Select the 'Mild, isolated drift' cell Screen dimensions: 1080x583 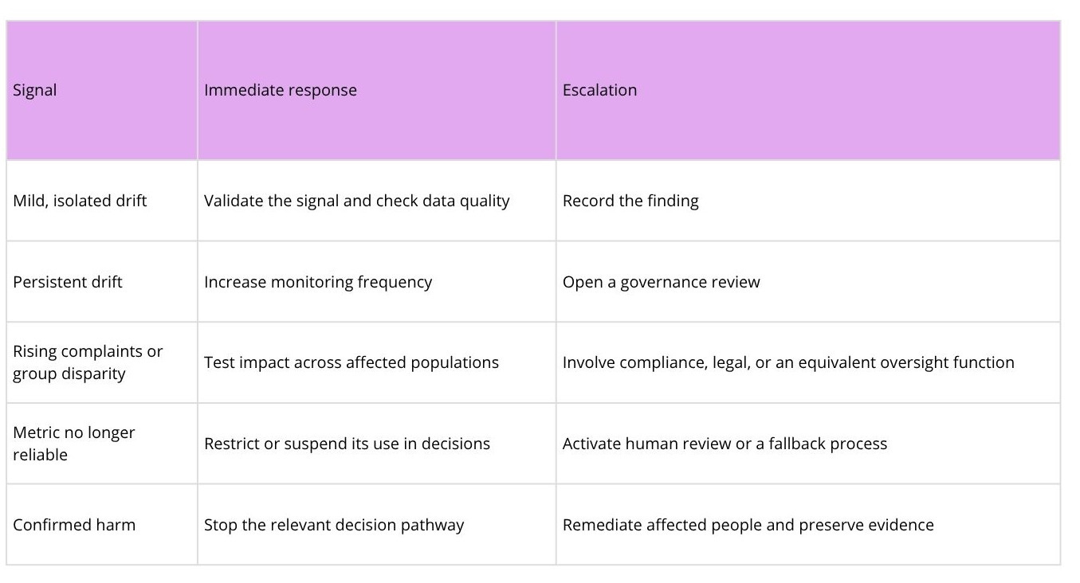pyautogui.click(x=102, y=201)
